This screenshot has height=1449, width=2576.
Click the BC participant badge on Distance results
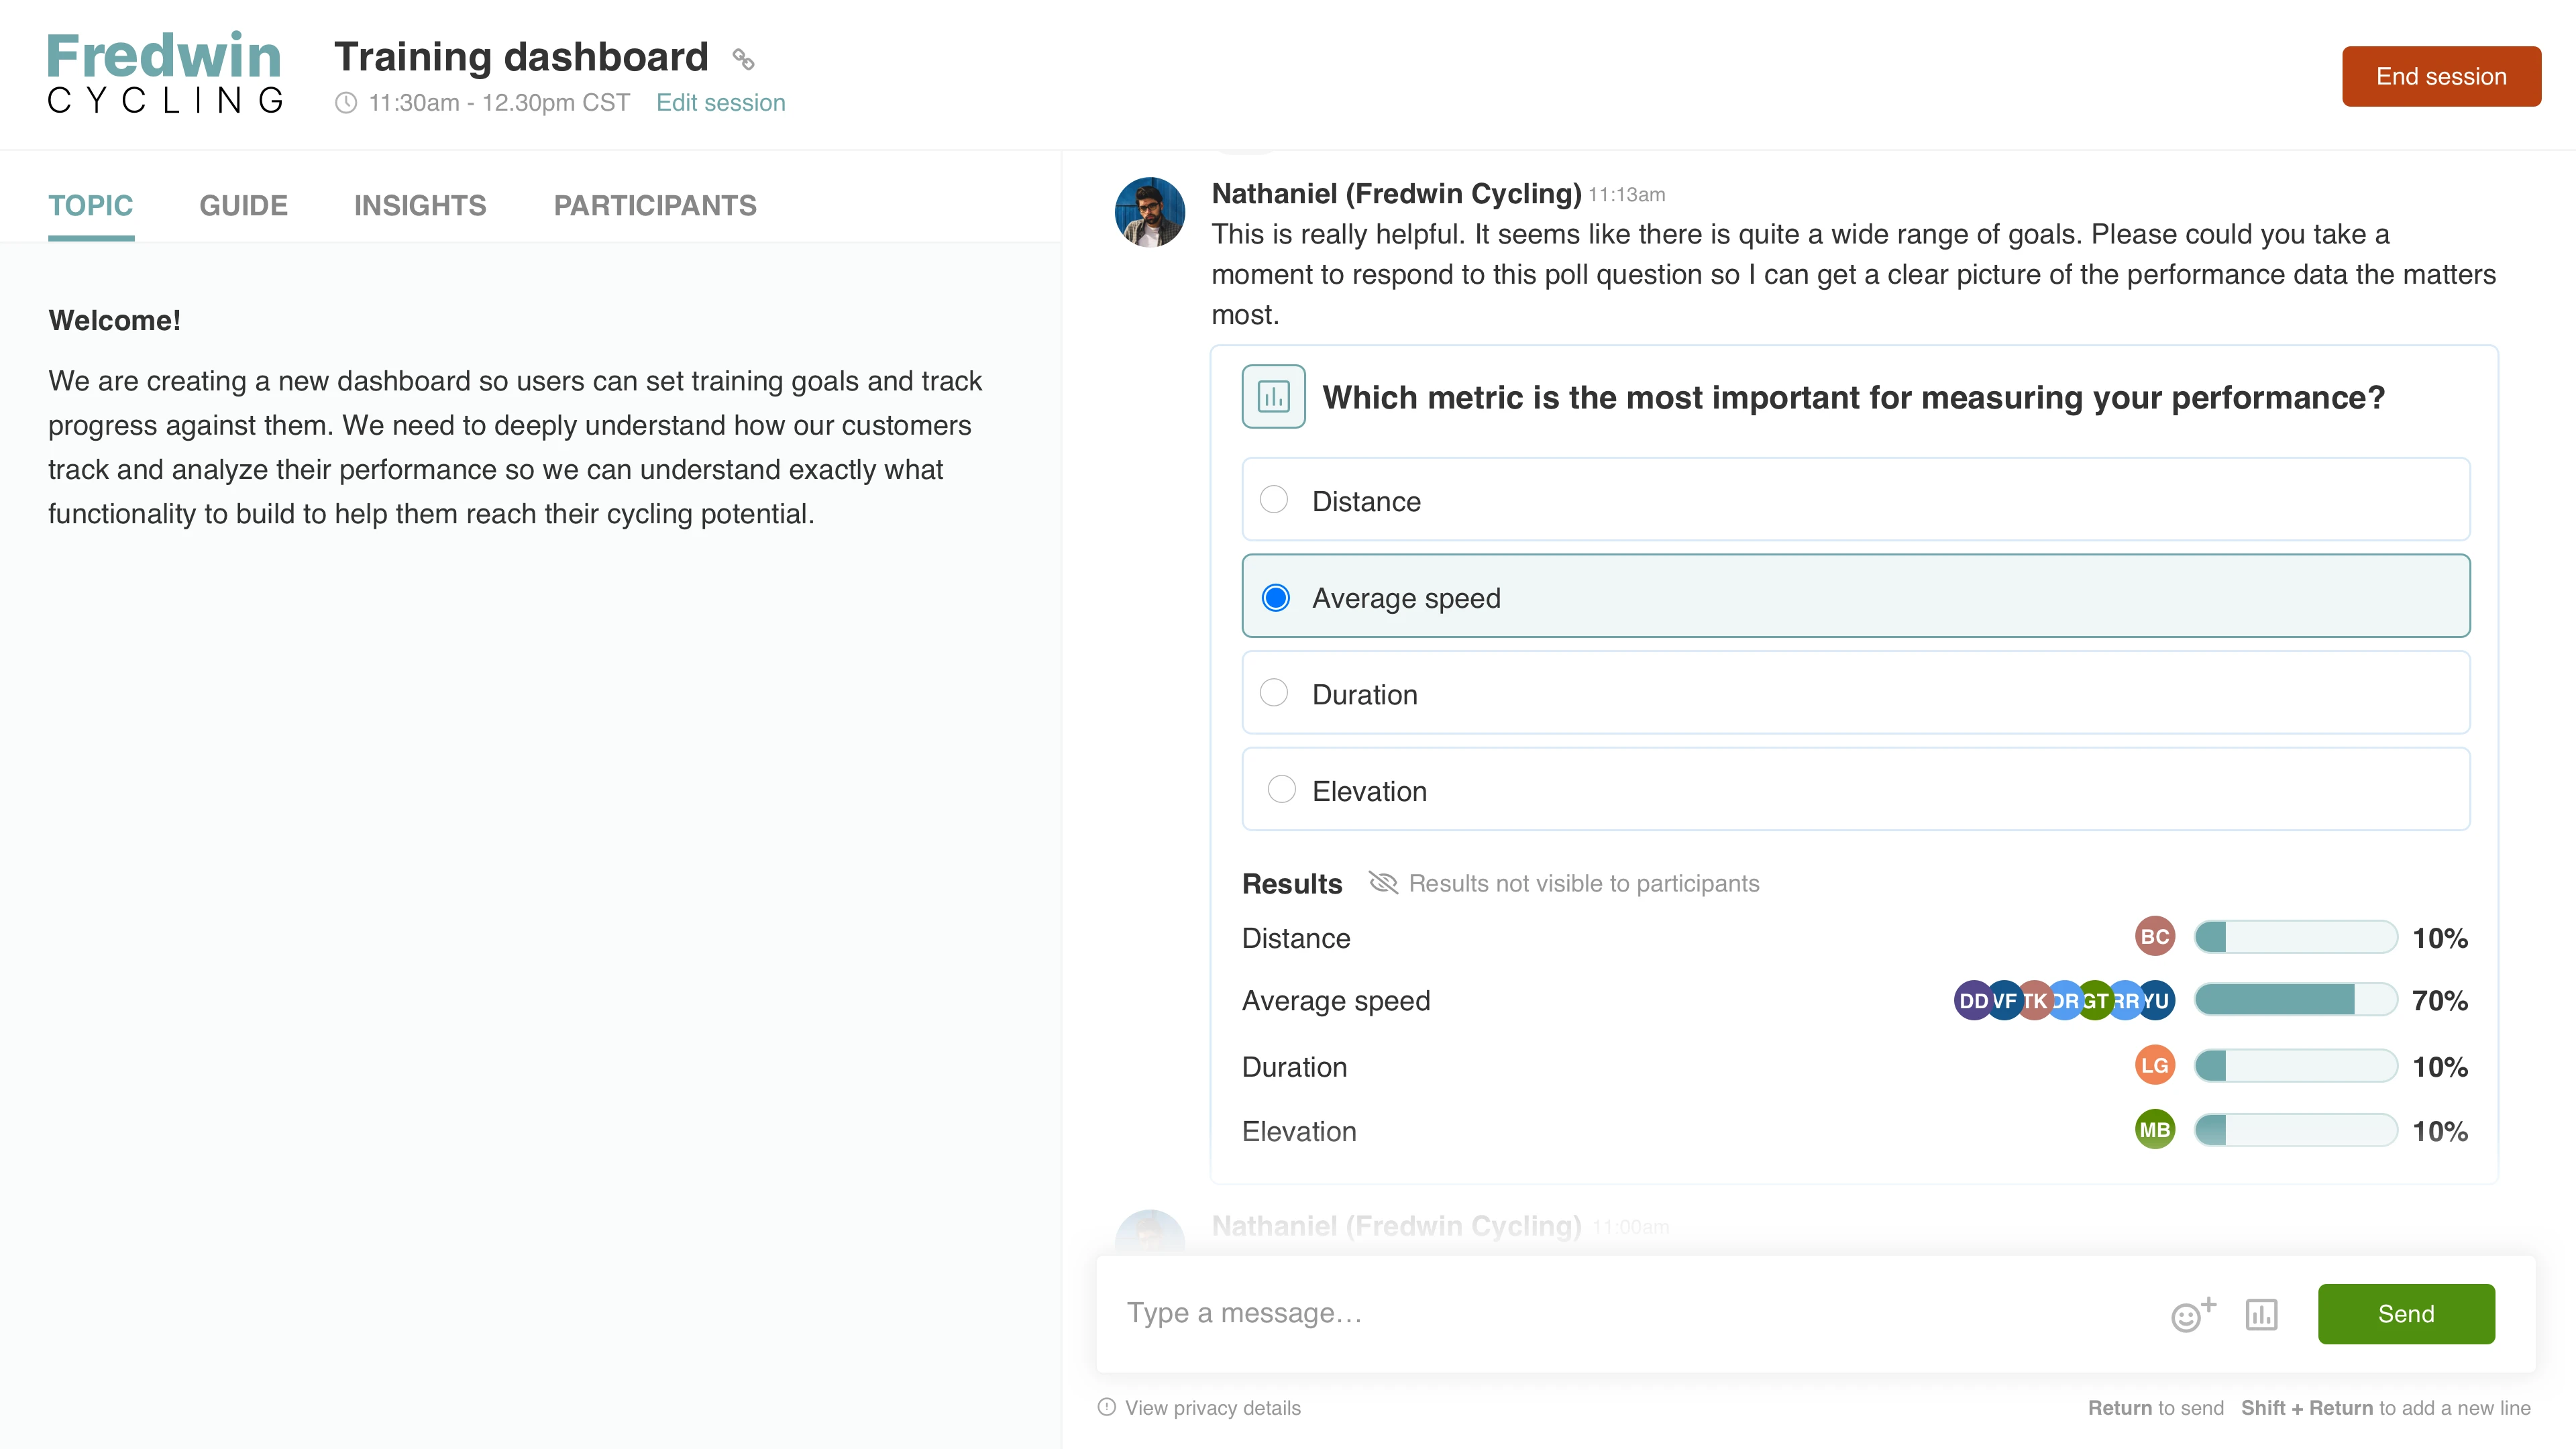click(x=2155, y=937)
